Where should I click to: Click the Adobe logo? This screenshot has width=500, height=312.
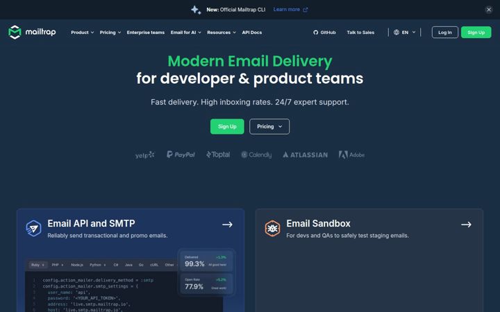click(x=351, y=155)
